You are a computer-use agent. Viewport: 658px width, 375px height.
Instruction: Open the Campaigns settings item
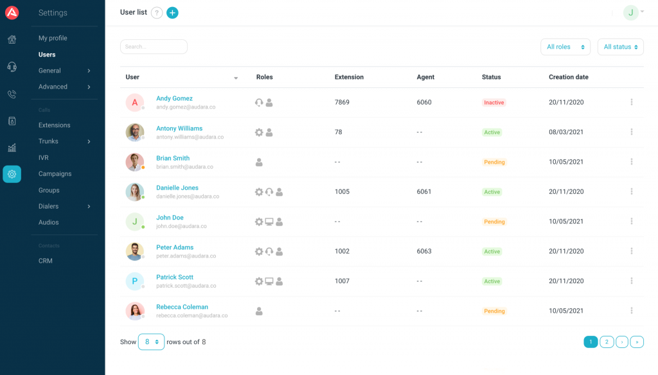pyautogui.click(x=55, y=174)
